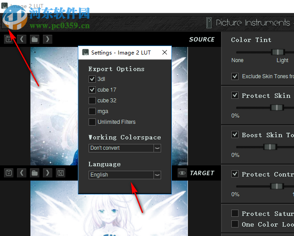
Task: Click clipboard paste icon in TARGET toolbar
Action: click(9, 173)
